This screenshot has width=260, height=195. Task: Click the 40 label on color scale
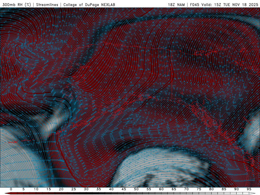pos(111,189)
